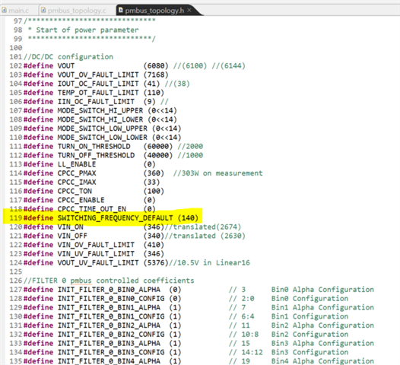Click the CPCC_ENABLE macro name
The height and width of the screenshot is (365, 400).
coord(81,200)
